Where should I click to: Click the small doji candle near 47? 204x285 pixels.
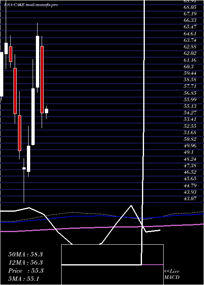point(24,168)
